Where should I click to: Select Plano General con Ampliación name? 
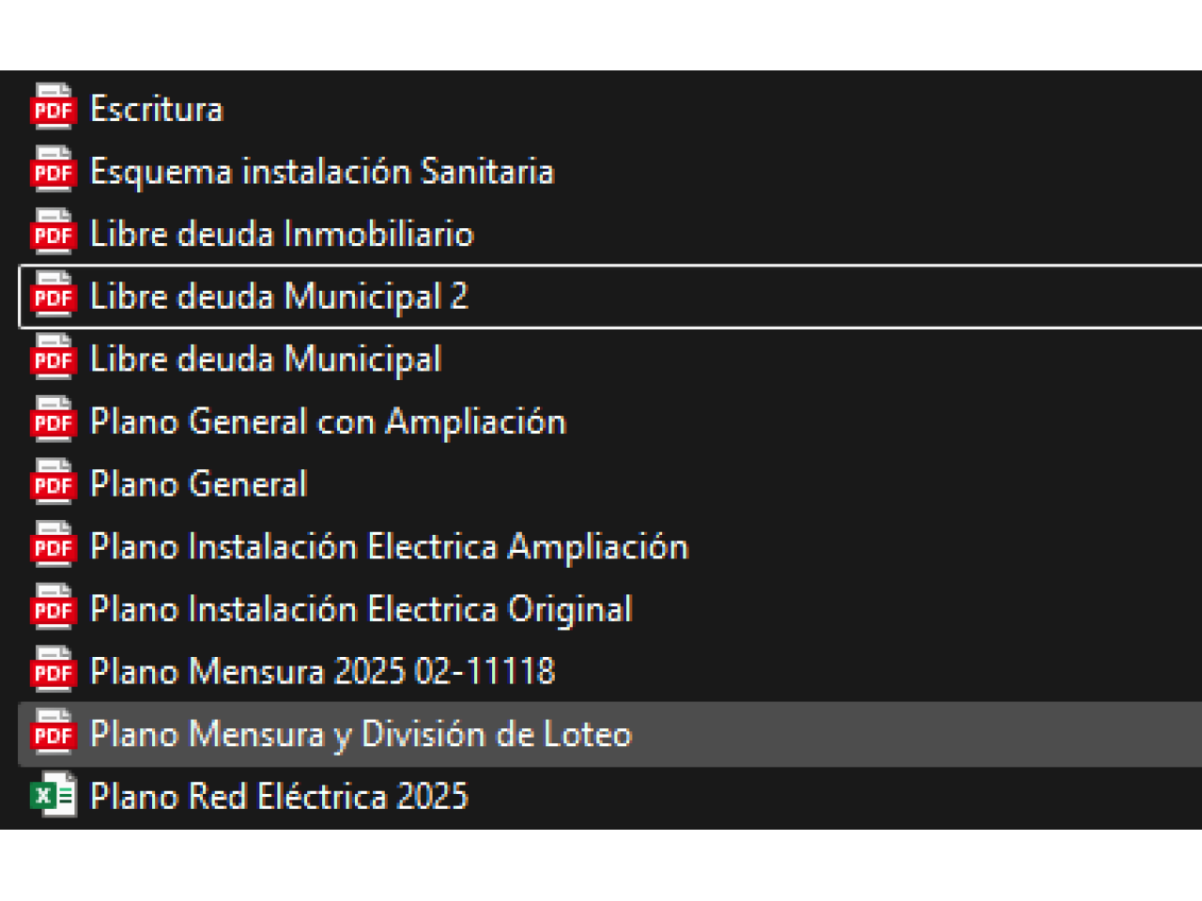pos(328,421)
